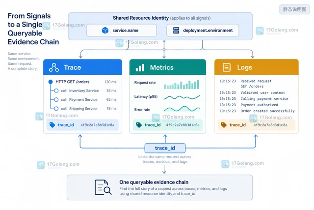
Task: Click the 'Error rate' label
Action: click(142, 110)
